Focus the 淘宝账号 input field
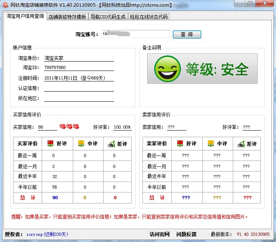Image resolution: width=276 pixels, height=242 pixels. (136, 34)
